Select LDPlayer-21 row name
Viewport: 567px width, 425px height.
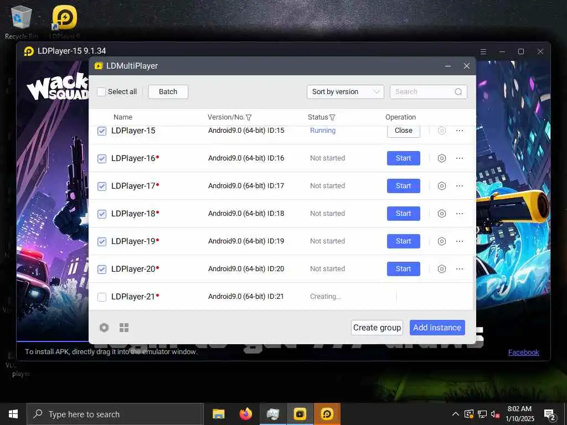click(133, 297)
